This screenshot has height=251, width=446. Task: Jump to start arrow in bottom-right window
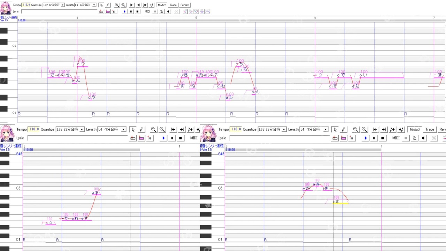(x=375, y=129)
